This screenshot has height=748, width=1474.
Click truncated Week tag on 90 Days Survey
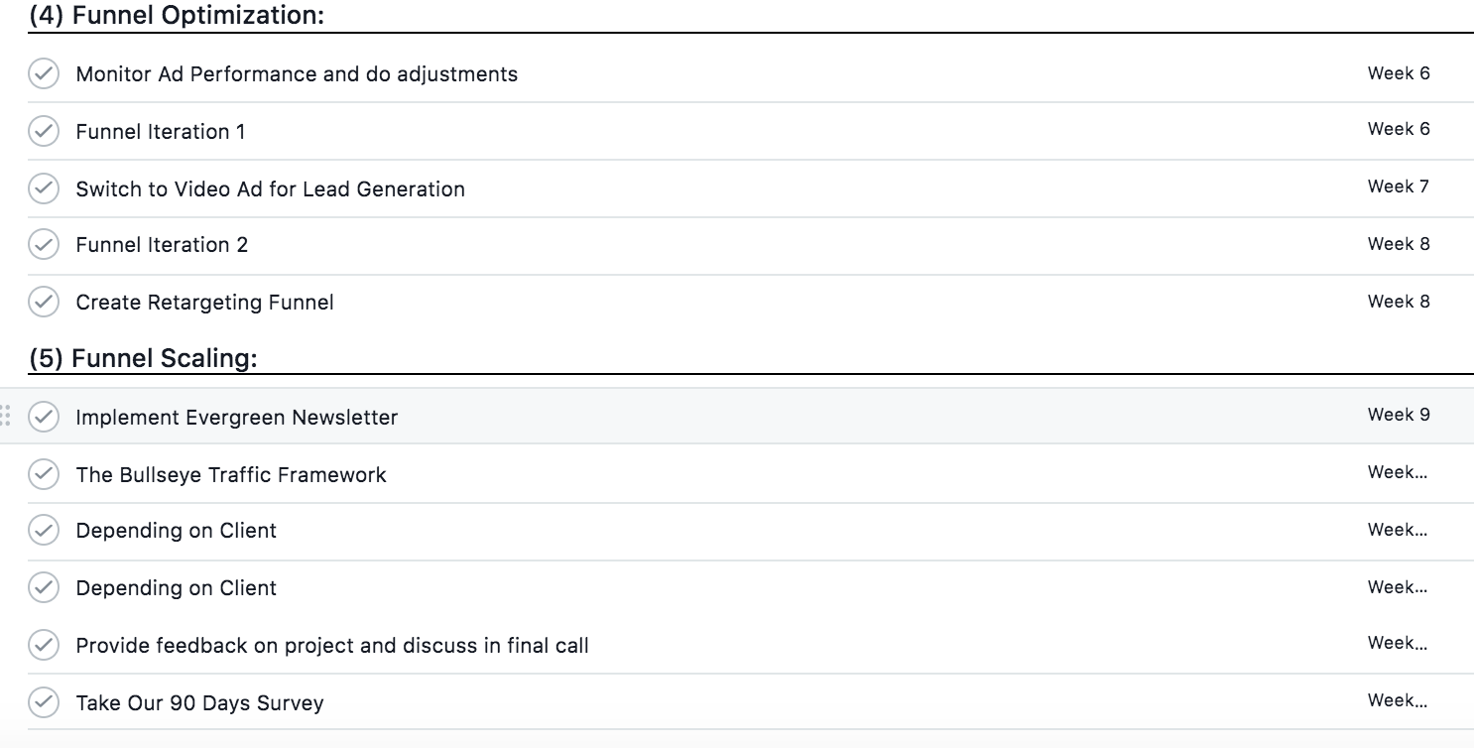pyautogui.click(x=1397, y=700)
